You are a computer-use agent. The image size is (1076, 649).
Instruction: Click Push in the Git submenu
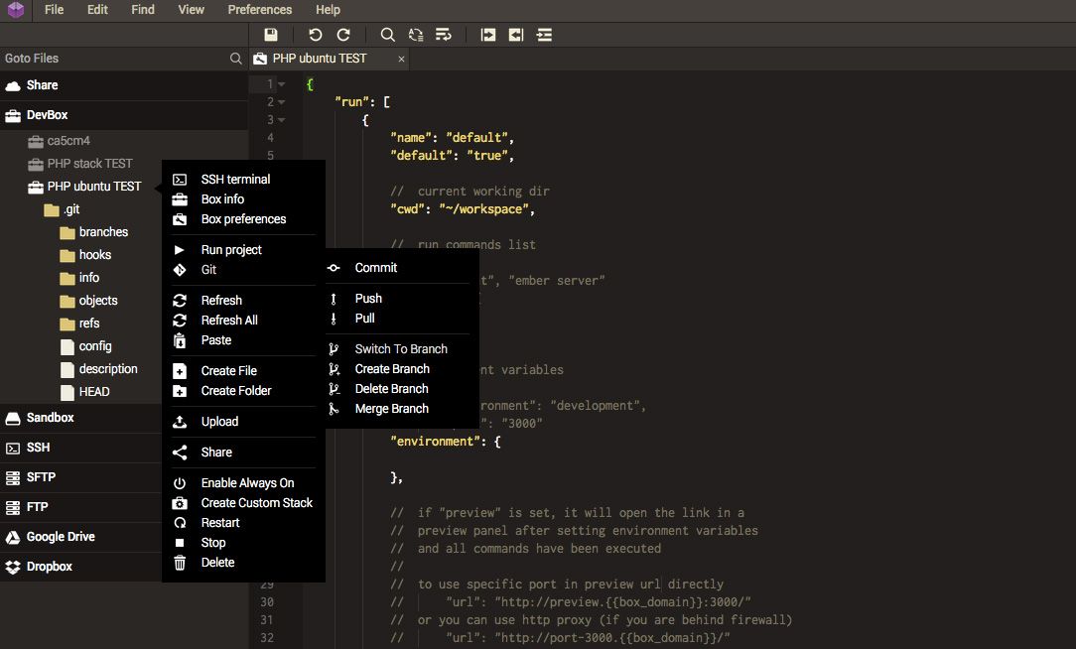coord(367,298)
